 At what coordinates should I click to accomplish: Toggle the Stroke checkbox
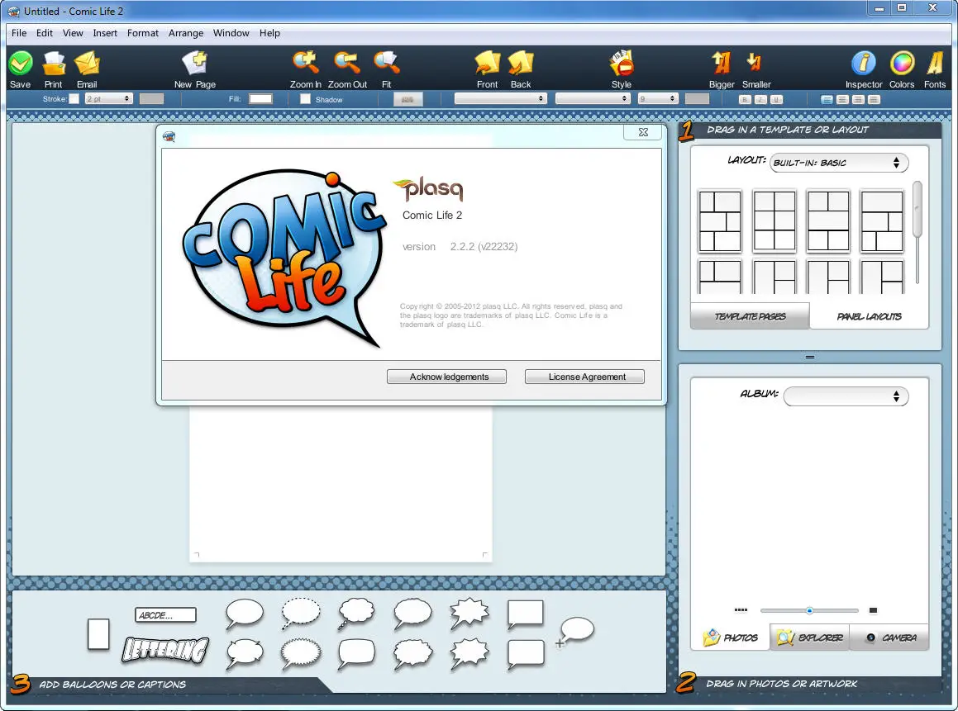[x=74, y=99]
